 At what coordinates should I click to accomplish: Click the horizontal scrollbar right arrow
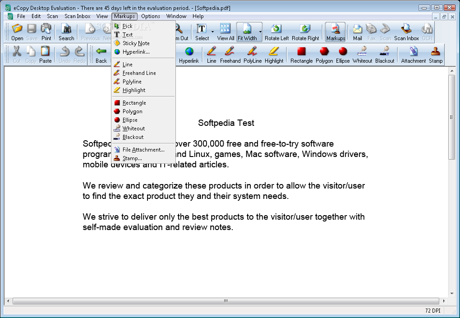444,301
